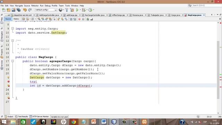
Task: Click the Save All toolbar icon
Action: coord(18,10)
